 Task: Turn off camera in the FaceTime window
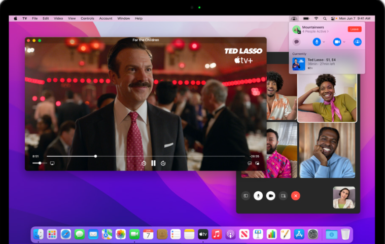click(x=270, y=196)
